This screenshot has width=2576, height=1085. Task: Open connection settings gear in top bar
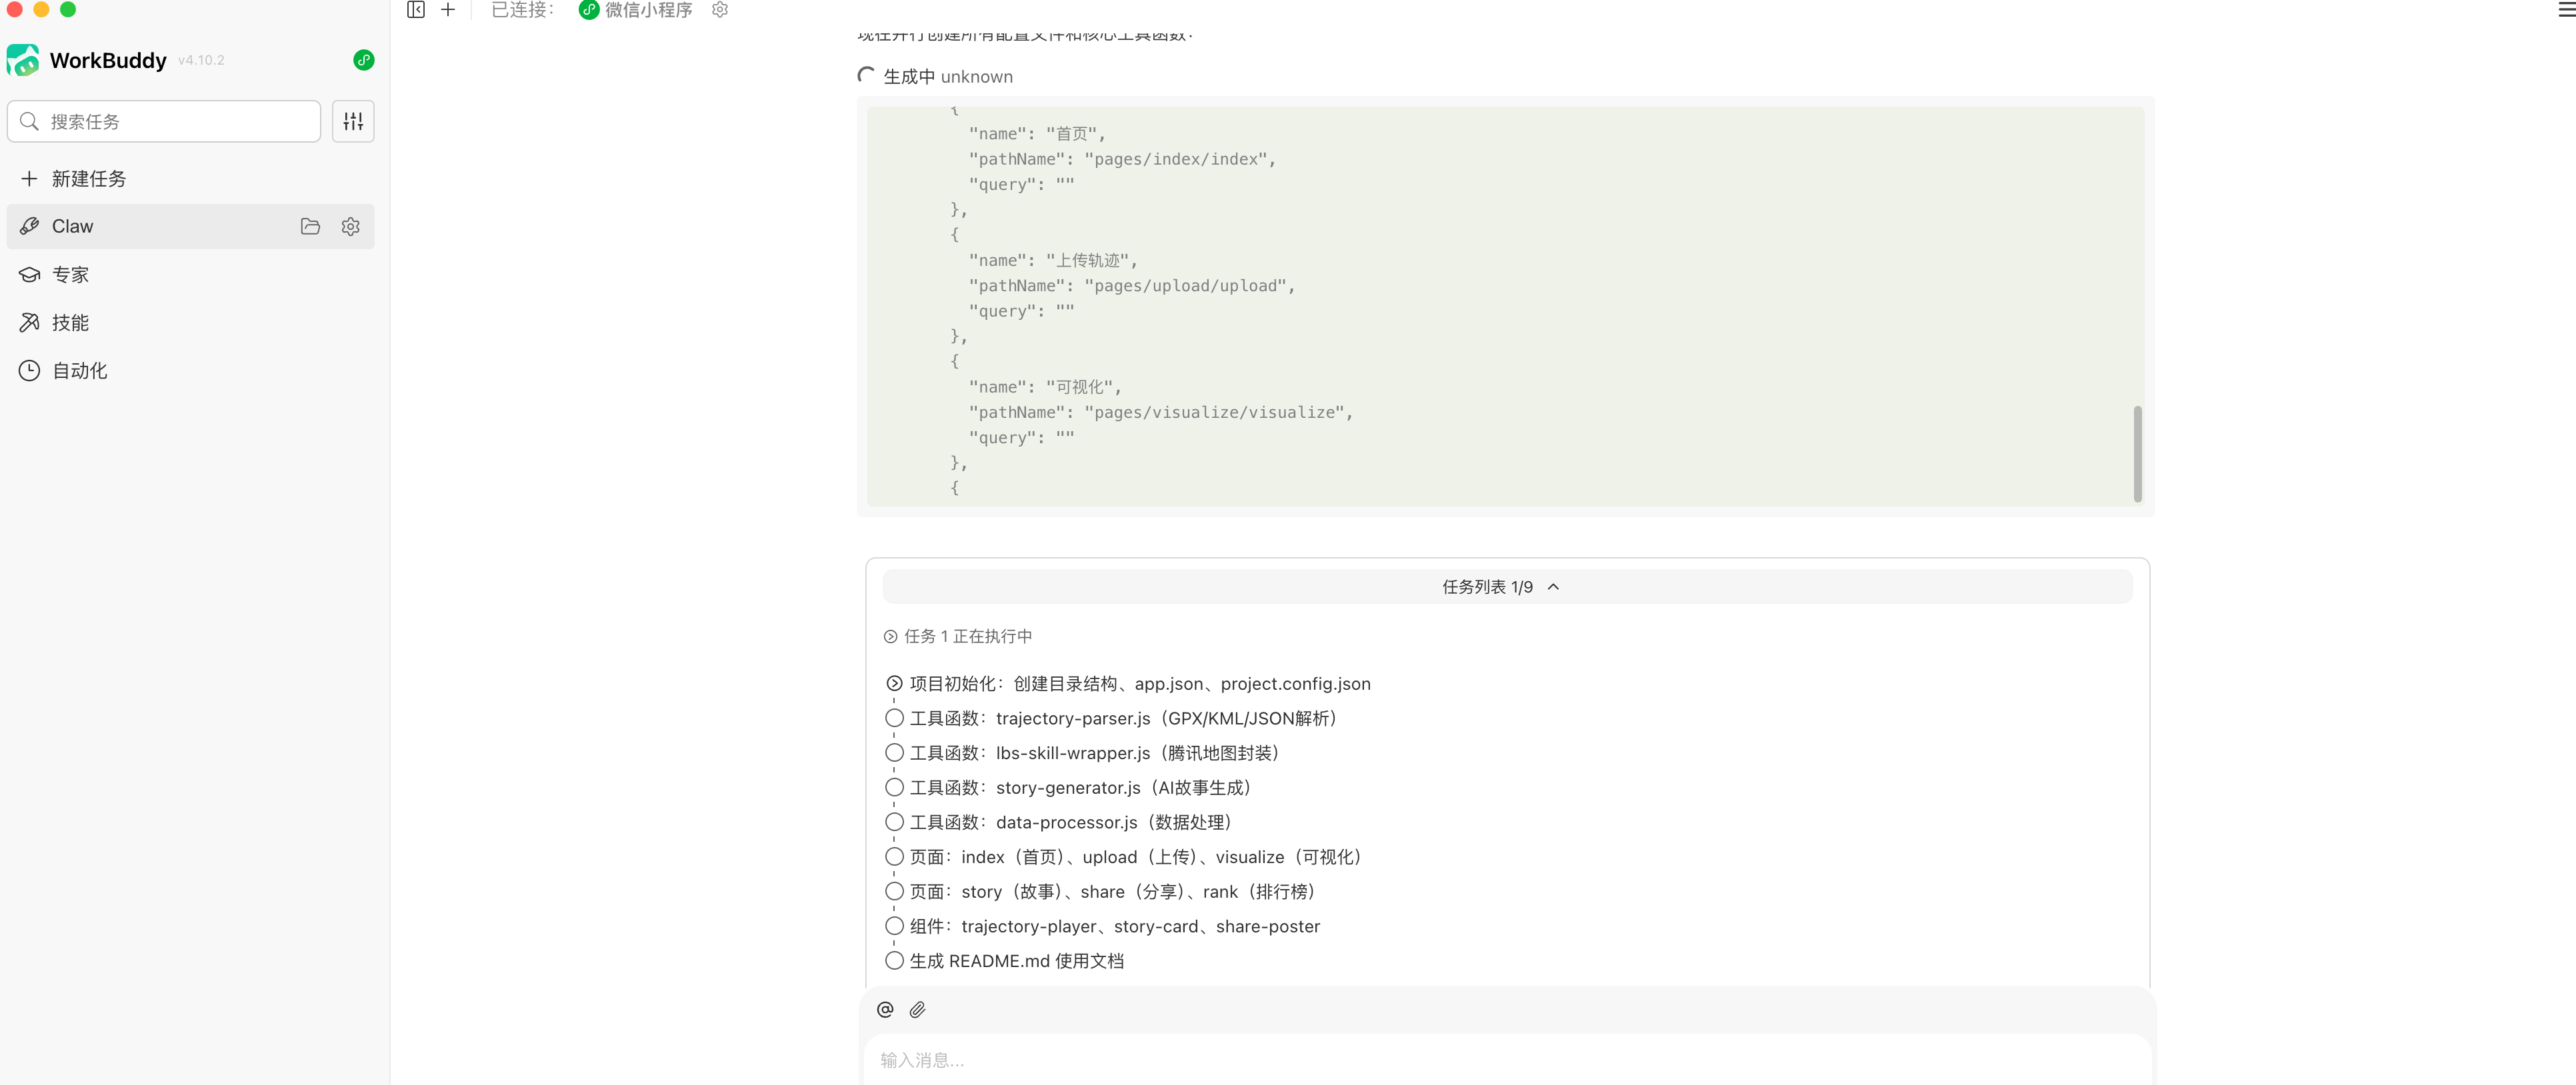click(720, 10)
